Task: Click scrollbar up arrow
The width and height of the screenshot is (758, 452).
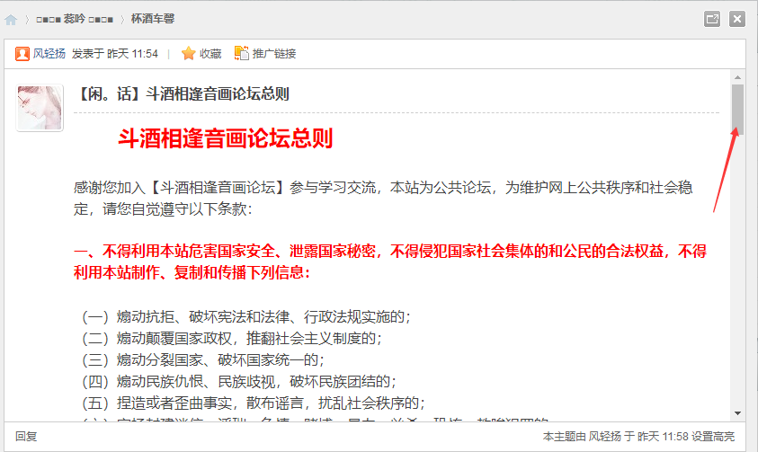Action: coord(737,77)
